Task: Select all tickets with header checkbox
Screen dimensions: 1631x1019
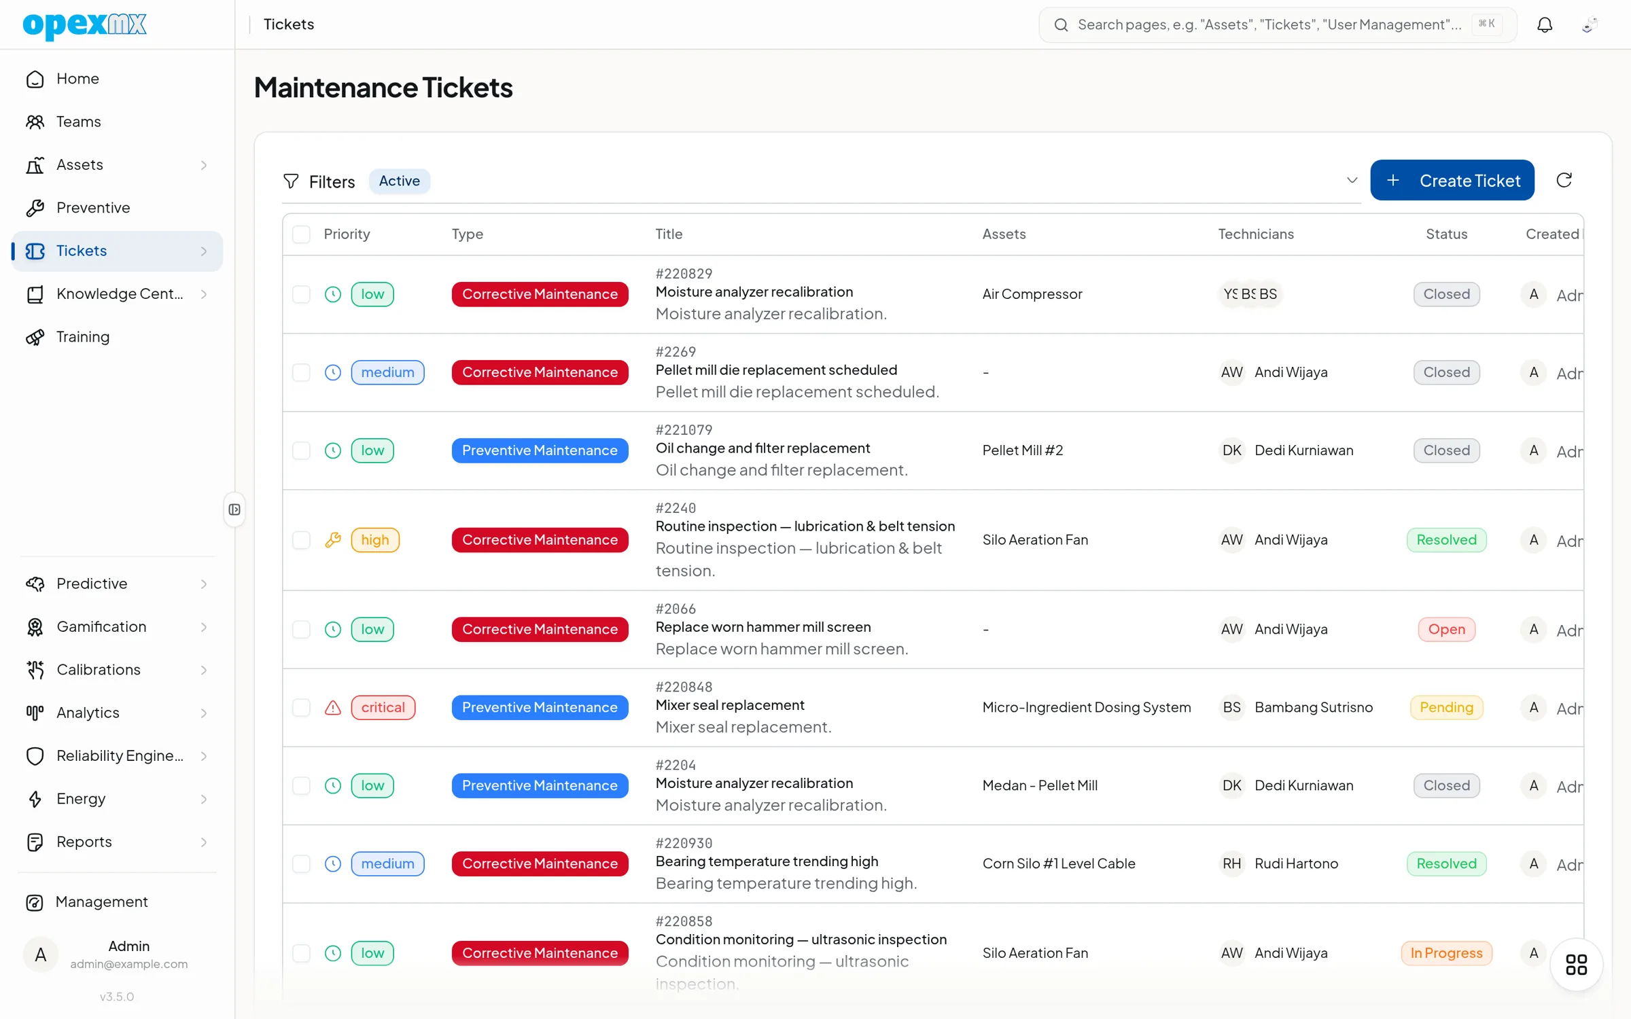Action: [x=301, y=234]
